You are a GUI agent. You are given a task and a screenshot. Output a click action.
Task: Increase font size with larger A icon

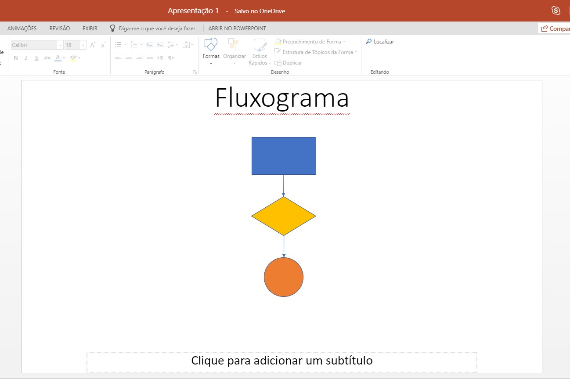93,45
